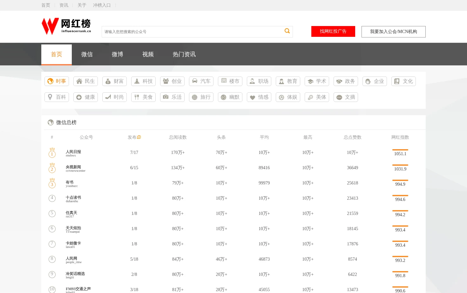Screen dimensions: 467x293
Task: Switch to the 首页 main tab
Action: tap(57, 55)
